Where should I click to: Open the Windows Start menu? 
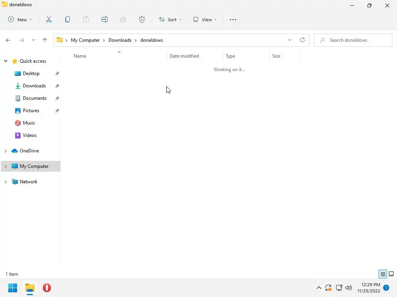13,288
